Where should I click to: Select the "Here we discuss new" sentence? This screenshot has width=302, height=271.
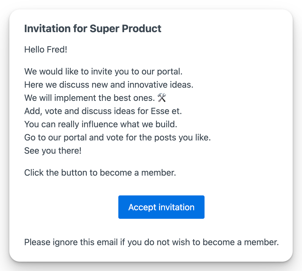click(109, 85)
